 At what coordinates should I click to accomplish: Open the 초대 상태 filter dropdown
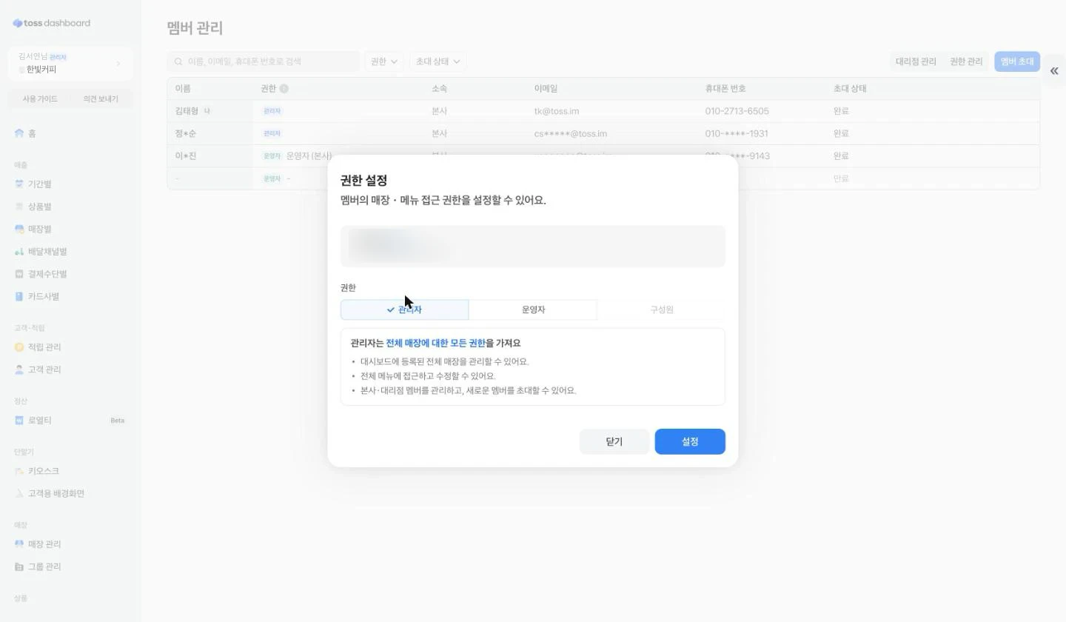click(438, 61)
